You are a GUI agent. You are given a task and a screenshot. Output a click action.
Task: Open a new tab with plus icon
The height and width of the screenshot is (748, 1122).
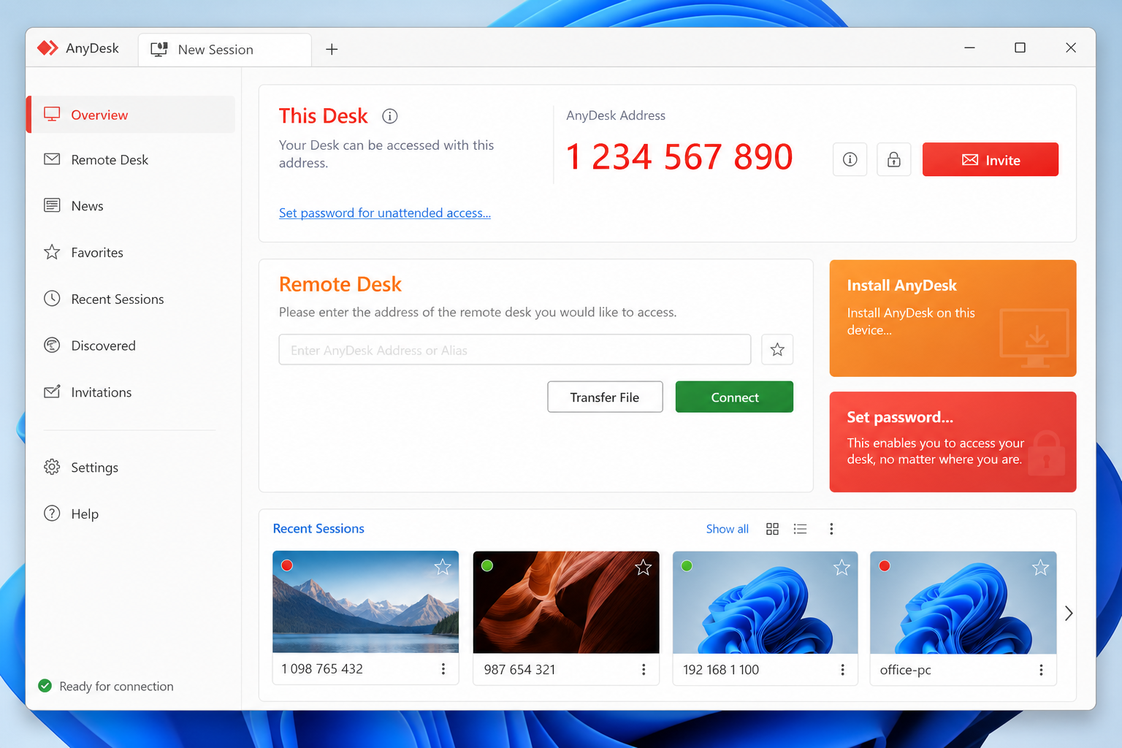[332, 49]
